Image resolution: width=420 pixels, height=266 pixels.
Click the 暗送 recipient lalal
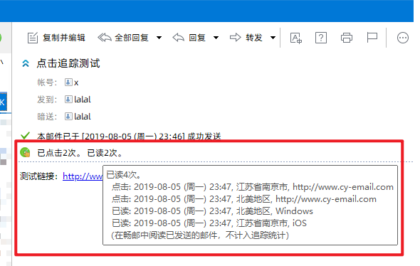point(83,117)
